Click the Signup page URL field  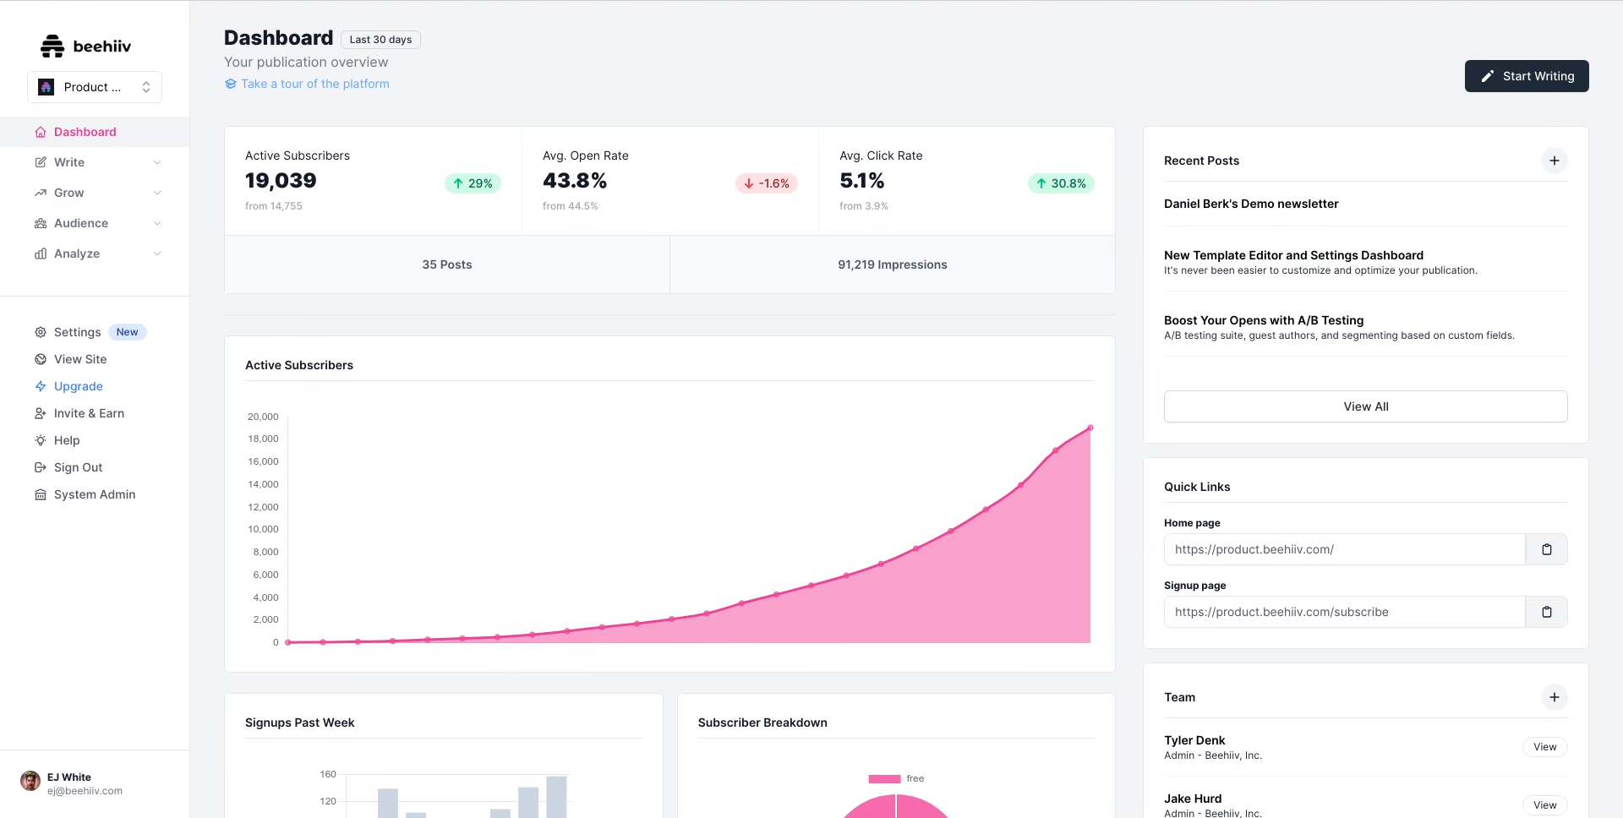point(1345,612)
